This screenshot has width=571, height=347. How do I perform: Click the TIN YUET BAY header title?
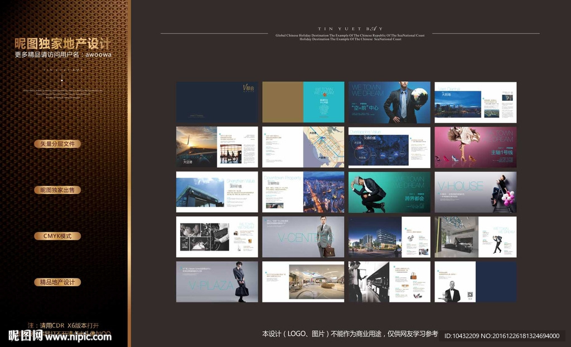coord(350,28)
